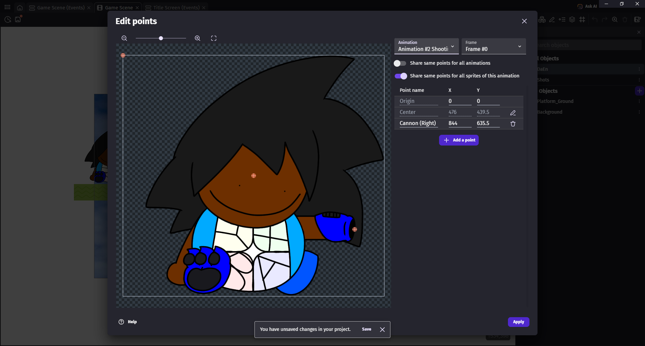Disable share points for all sprites toggle
Image resolution: width=645 pixels, height=346 pixels.
coord(401,76)
